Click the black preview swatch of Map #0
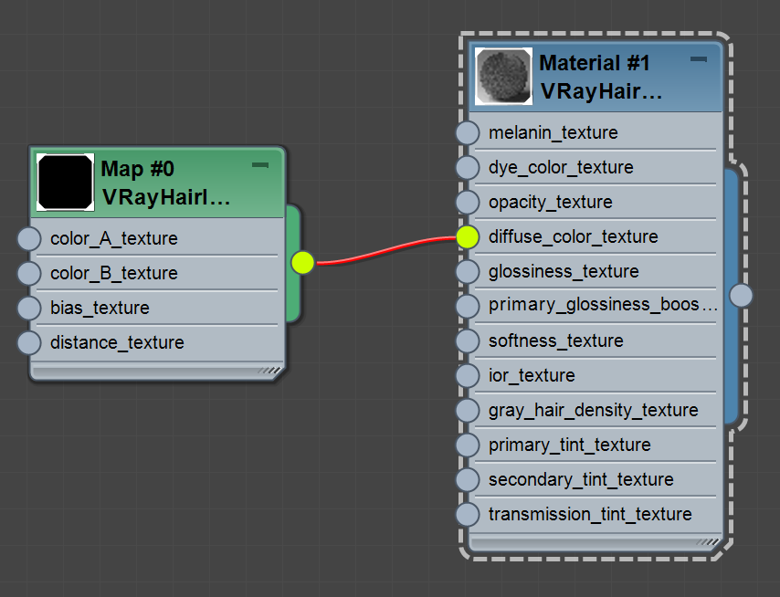Screen dimensions: 780x597 pyautogui.click(x=64, y=180)
